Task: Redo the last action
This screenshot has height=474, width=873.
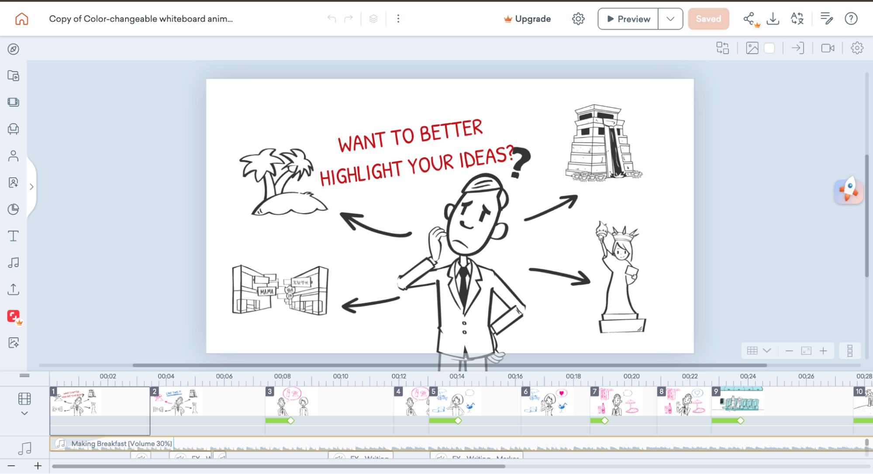Action: tap(349, 19)
